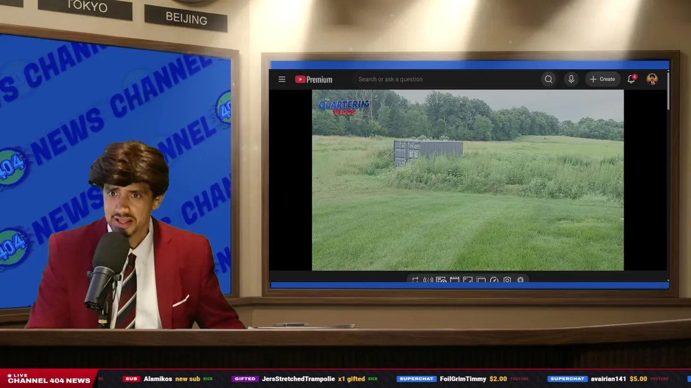Click the SUPERCHAT badge beside FoilGrimTimmy
Image resolution: width=691 pixels, height=388 pixels.
click(416, 379)
